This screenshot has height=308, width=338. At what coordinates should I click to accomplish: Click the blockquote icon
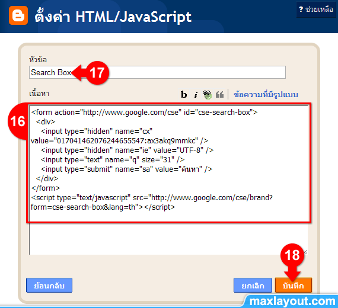click(x=219, y=95)
